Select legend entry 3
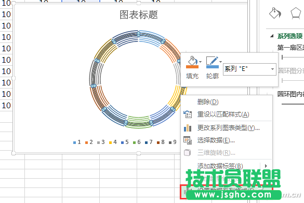304x203 pixels. coord(101,142)
